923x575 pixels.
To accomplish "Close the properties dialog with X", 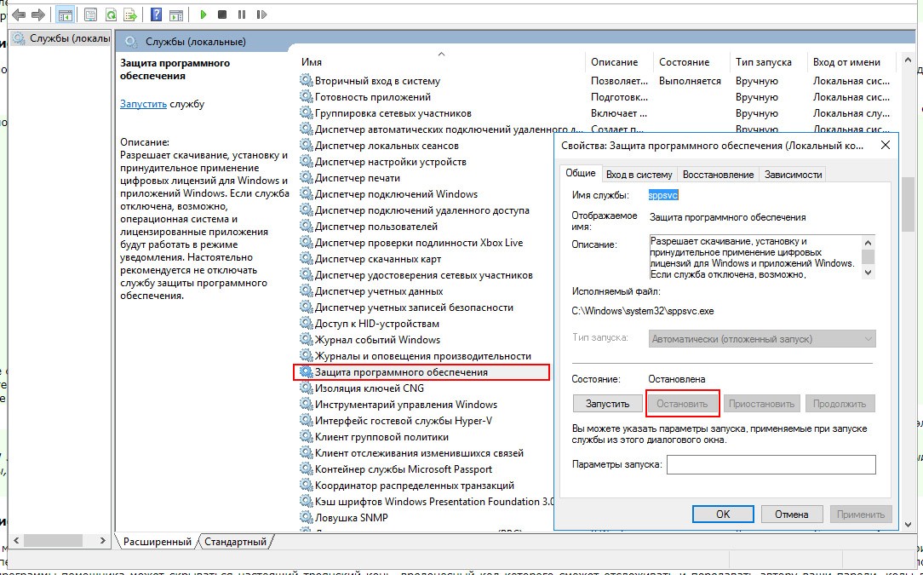I will (885, 145).
